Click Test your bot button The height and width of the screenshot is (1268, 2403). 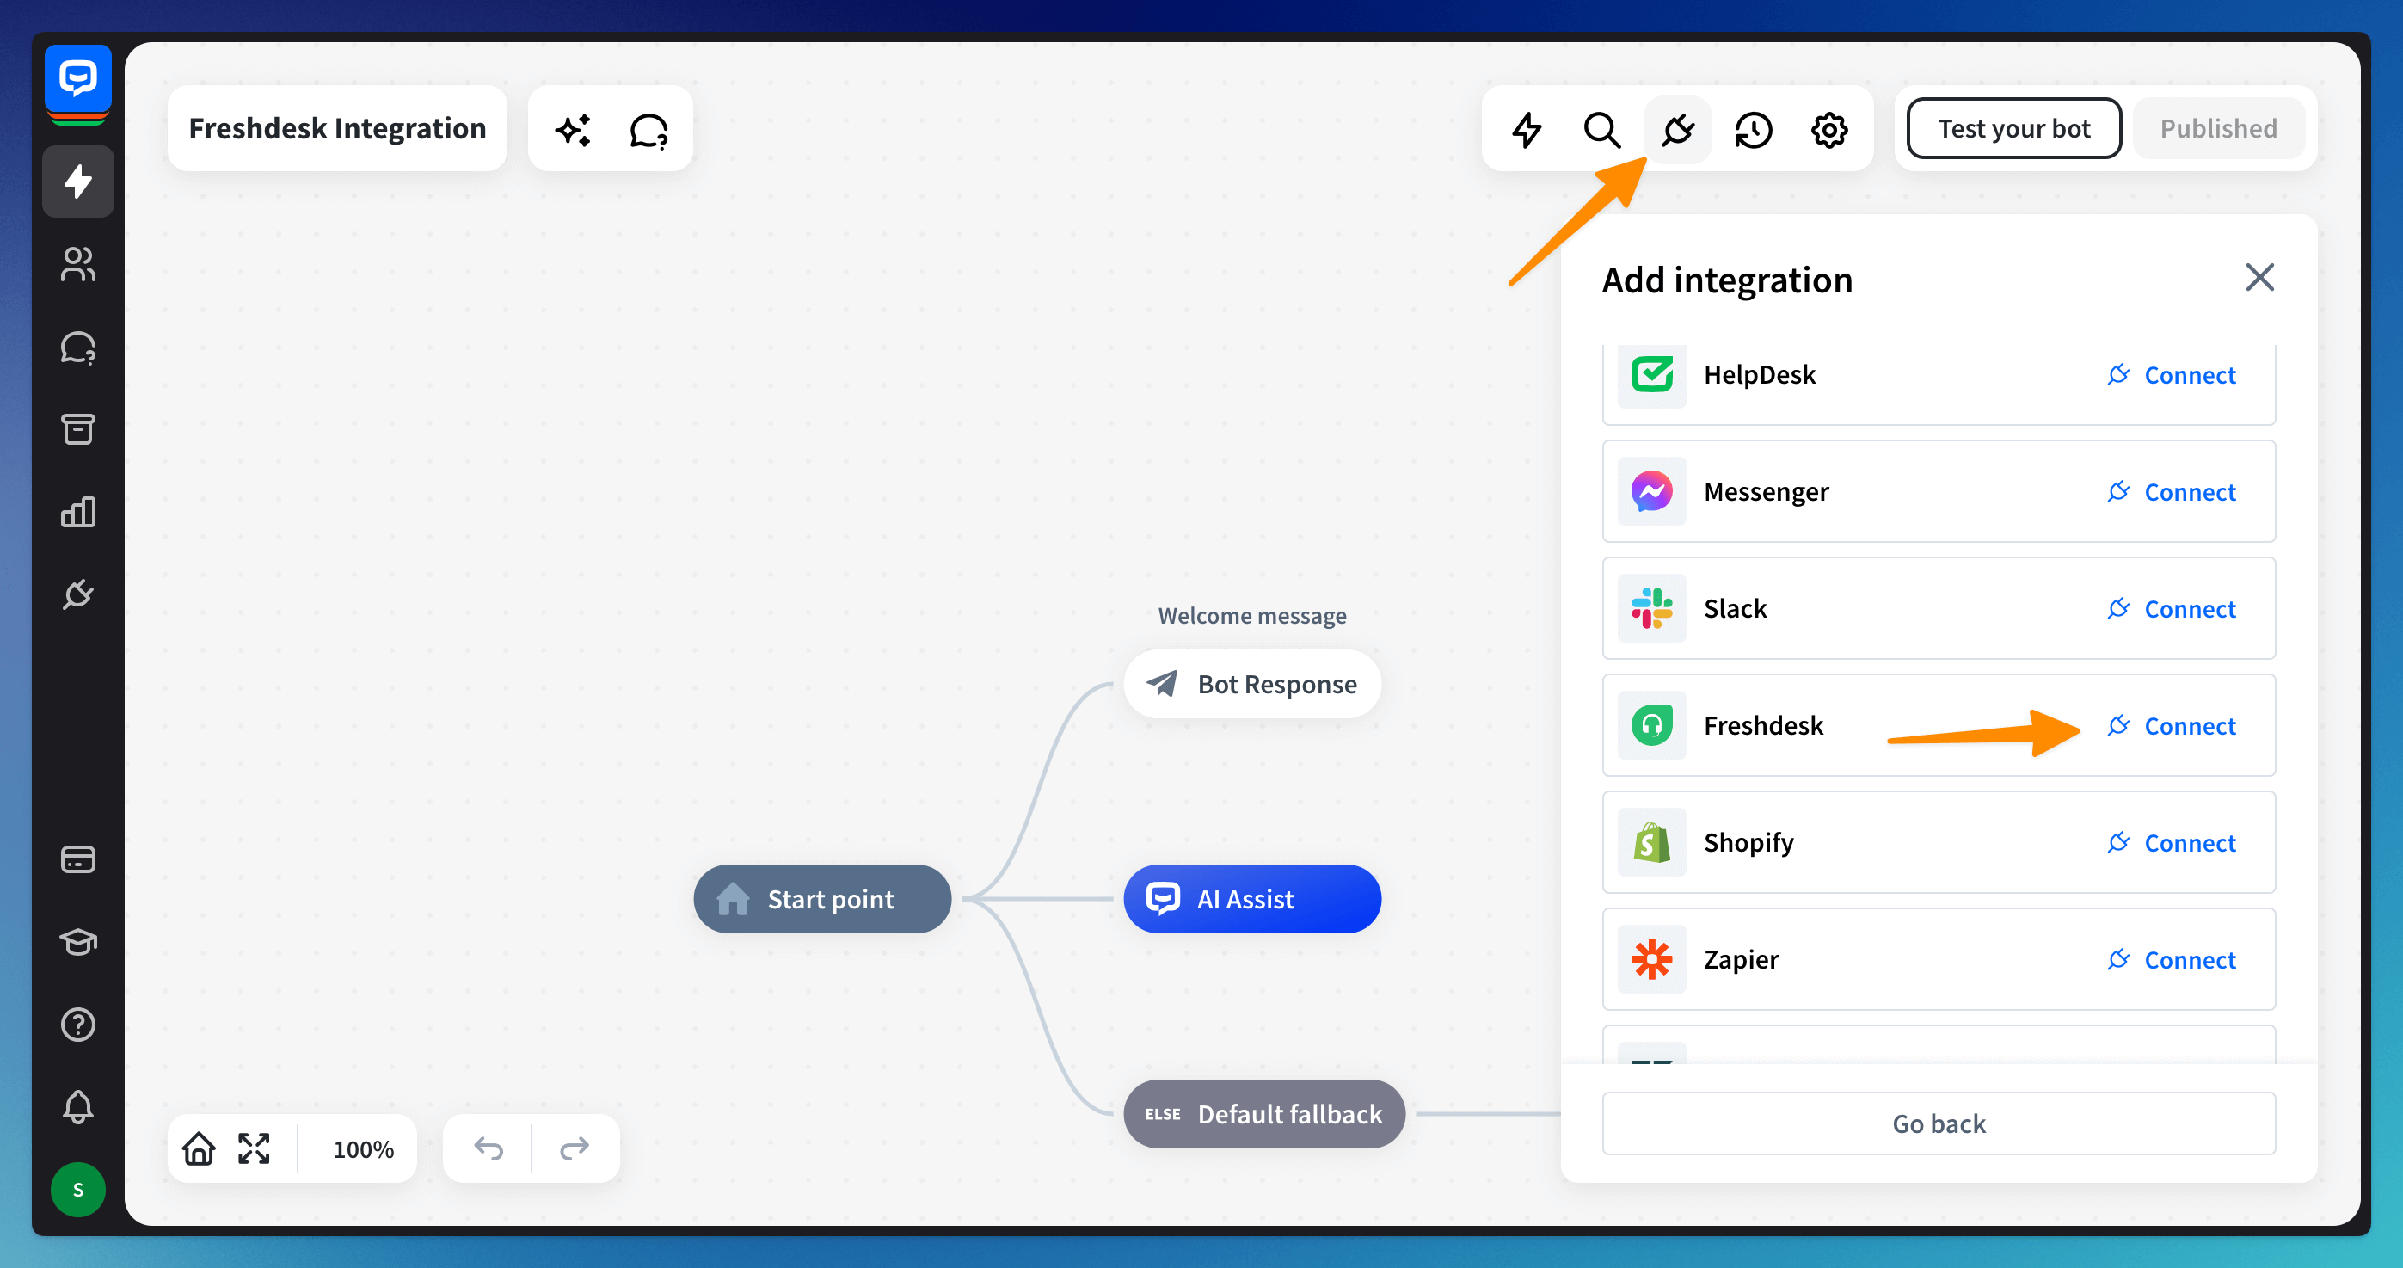2013,129
